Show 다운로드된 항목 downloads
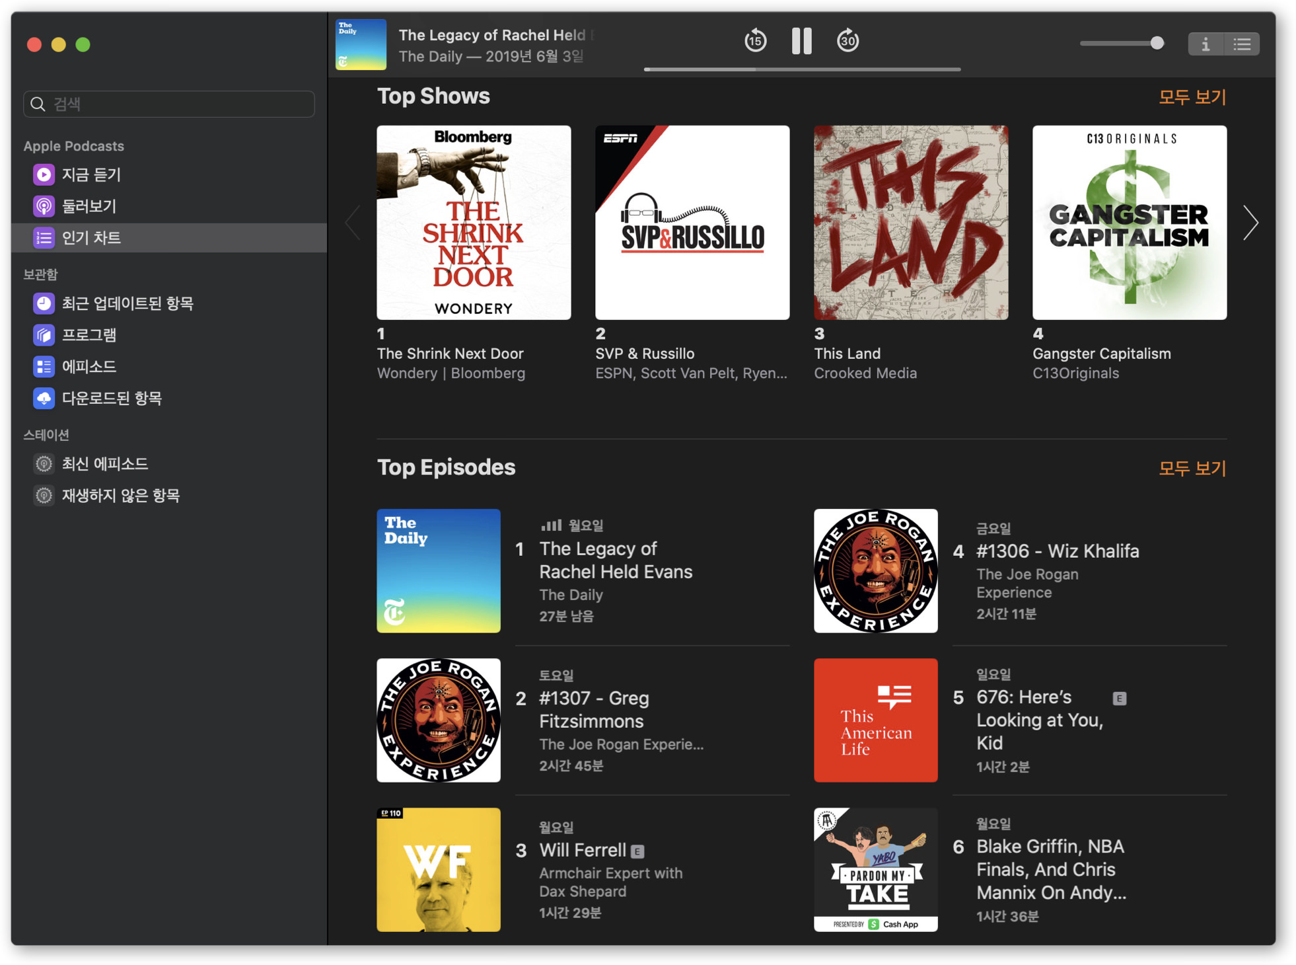Image resolution: width=1296 pixels, height=965 pixels. [x=111, y=398]
